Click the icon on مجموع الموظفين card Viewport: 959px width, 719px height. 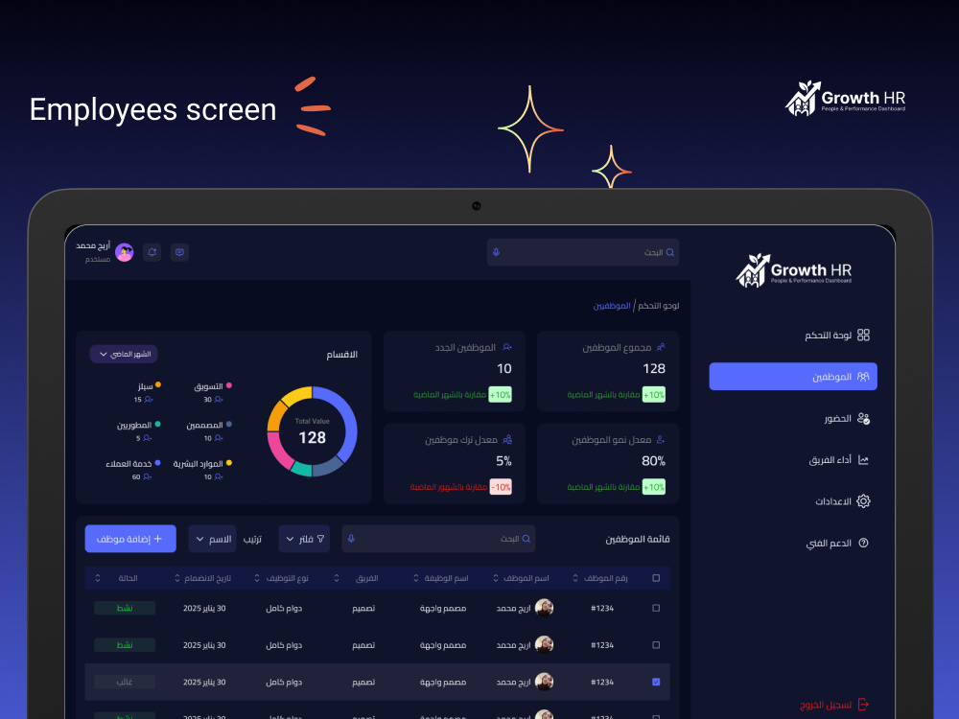click(x=661, y=347)
